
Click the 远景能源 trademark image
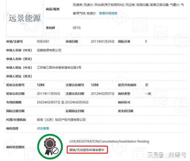pyautogui.click(x=25, y=18)
